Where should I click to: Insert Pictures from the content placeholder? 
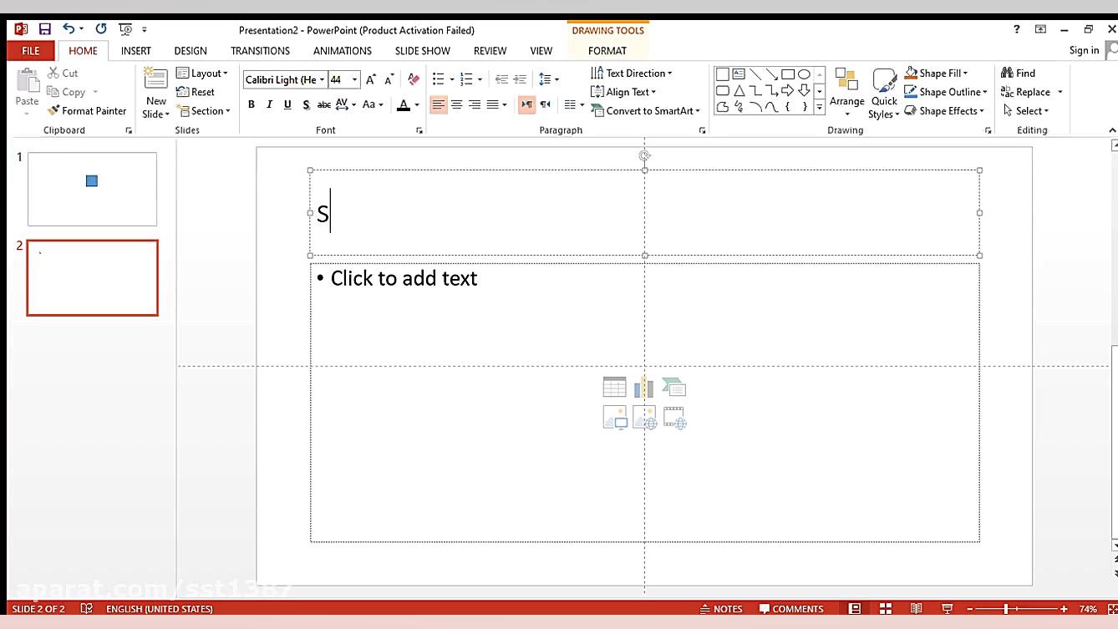(x=614, y=417)
